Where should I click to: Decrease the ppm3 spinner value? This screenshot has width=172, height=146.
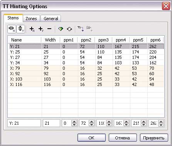109,125
